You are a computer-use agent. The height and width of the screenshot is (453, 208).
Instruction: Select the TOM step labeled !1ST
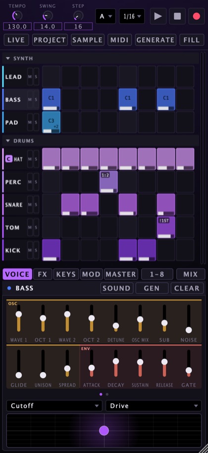tap(166, 227)
